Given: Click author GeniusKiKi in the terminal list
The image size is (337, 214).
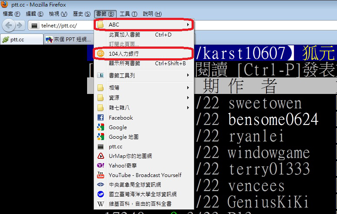Looking at the screenshot, I should pos(268,202).
